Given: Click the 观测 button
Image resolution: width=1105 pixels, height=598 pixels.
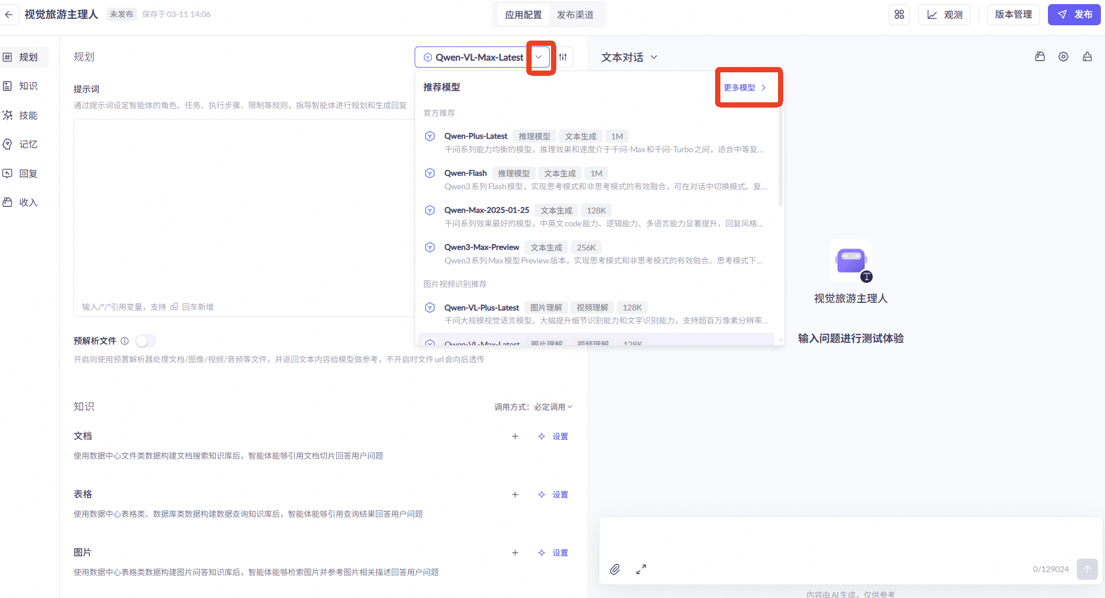Looking at the screenshot, I should pyautogui.click(x=944, y=15).
